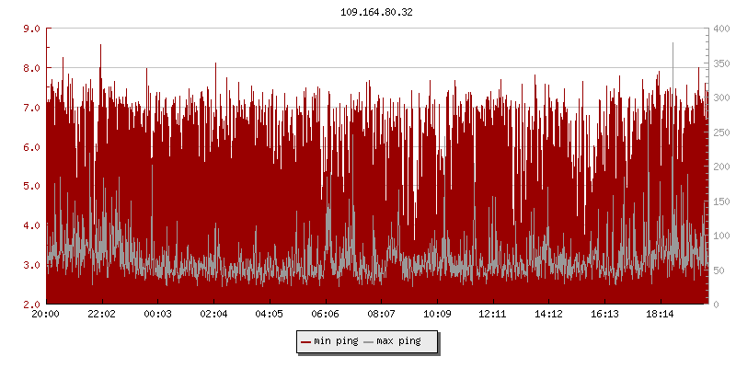Click the 14:12 time axis label
This screenshot has height=368, width=736.
548,314
